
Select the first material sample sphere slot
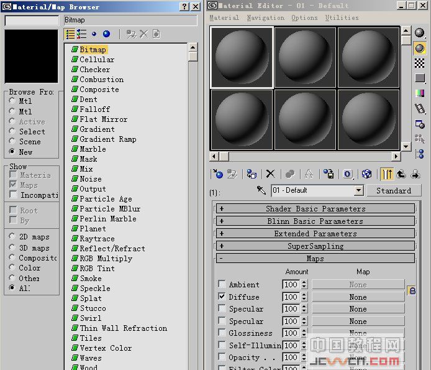(x=242, y=57)
